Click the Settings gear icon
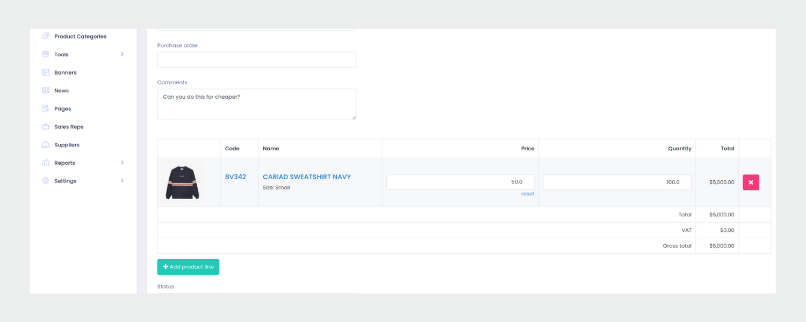Viewport: 806px width, 322px height. click(45, 181)
